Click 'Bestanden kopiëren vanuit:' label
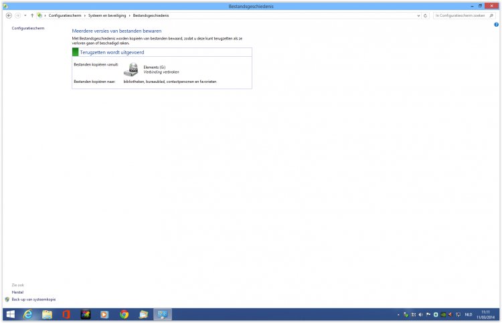This screenshot has width=502, height=323. (96, 65)
